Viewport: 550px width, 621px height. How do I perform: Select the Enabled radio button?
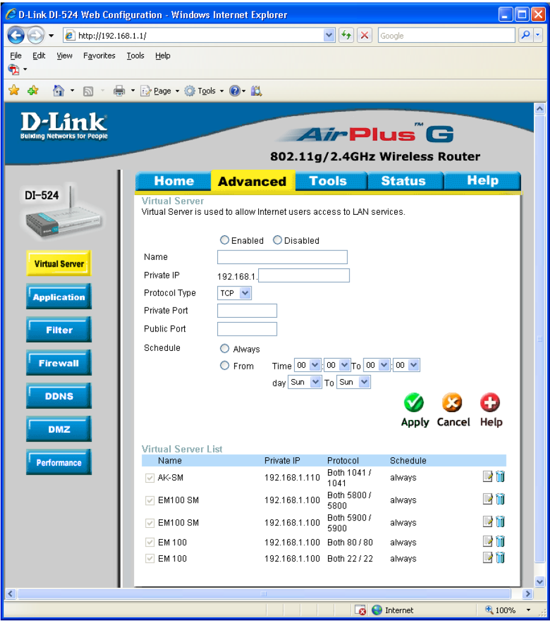pos(224,240)
